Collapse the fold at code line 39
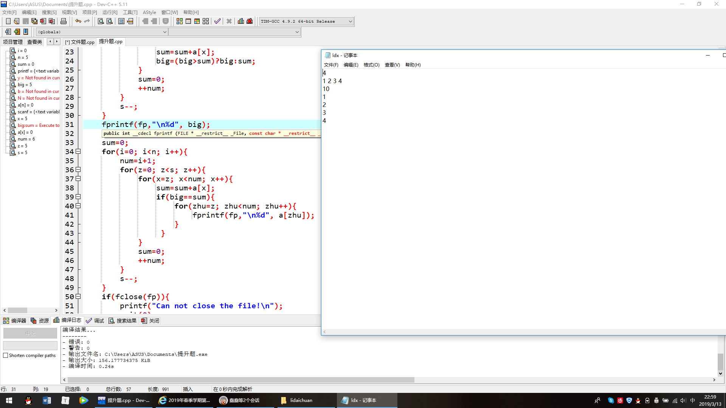726x408 pixels. click(x=78, y=197)
